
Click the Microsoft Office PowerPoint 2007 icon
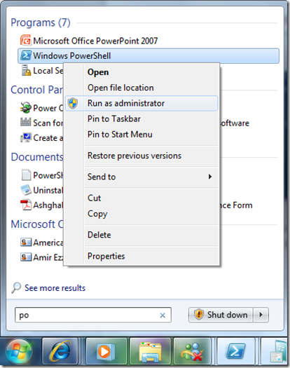click(25, 41)
